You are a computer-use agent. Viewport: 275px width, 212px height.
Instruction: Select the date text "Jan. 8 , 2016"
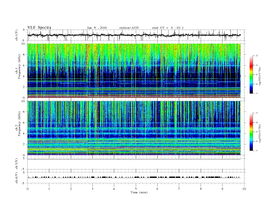(97, 28)
